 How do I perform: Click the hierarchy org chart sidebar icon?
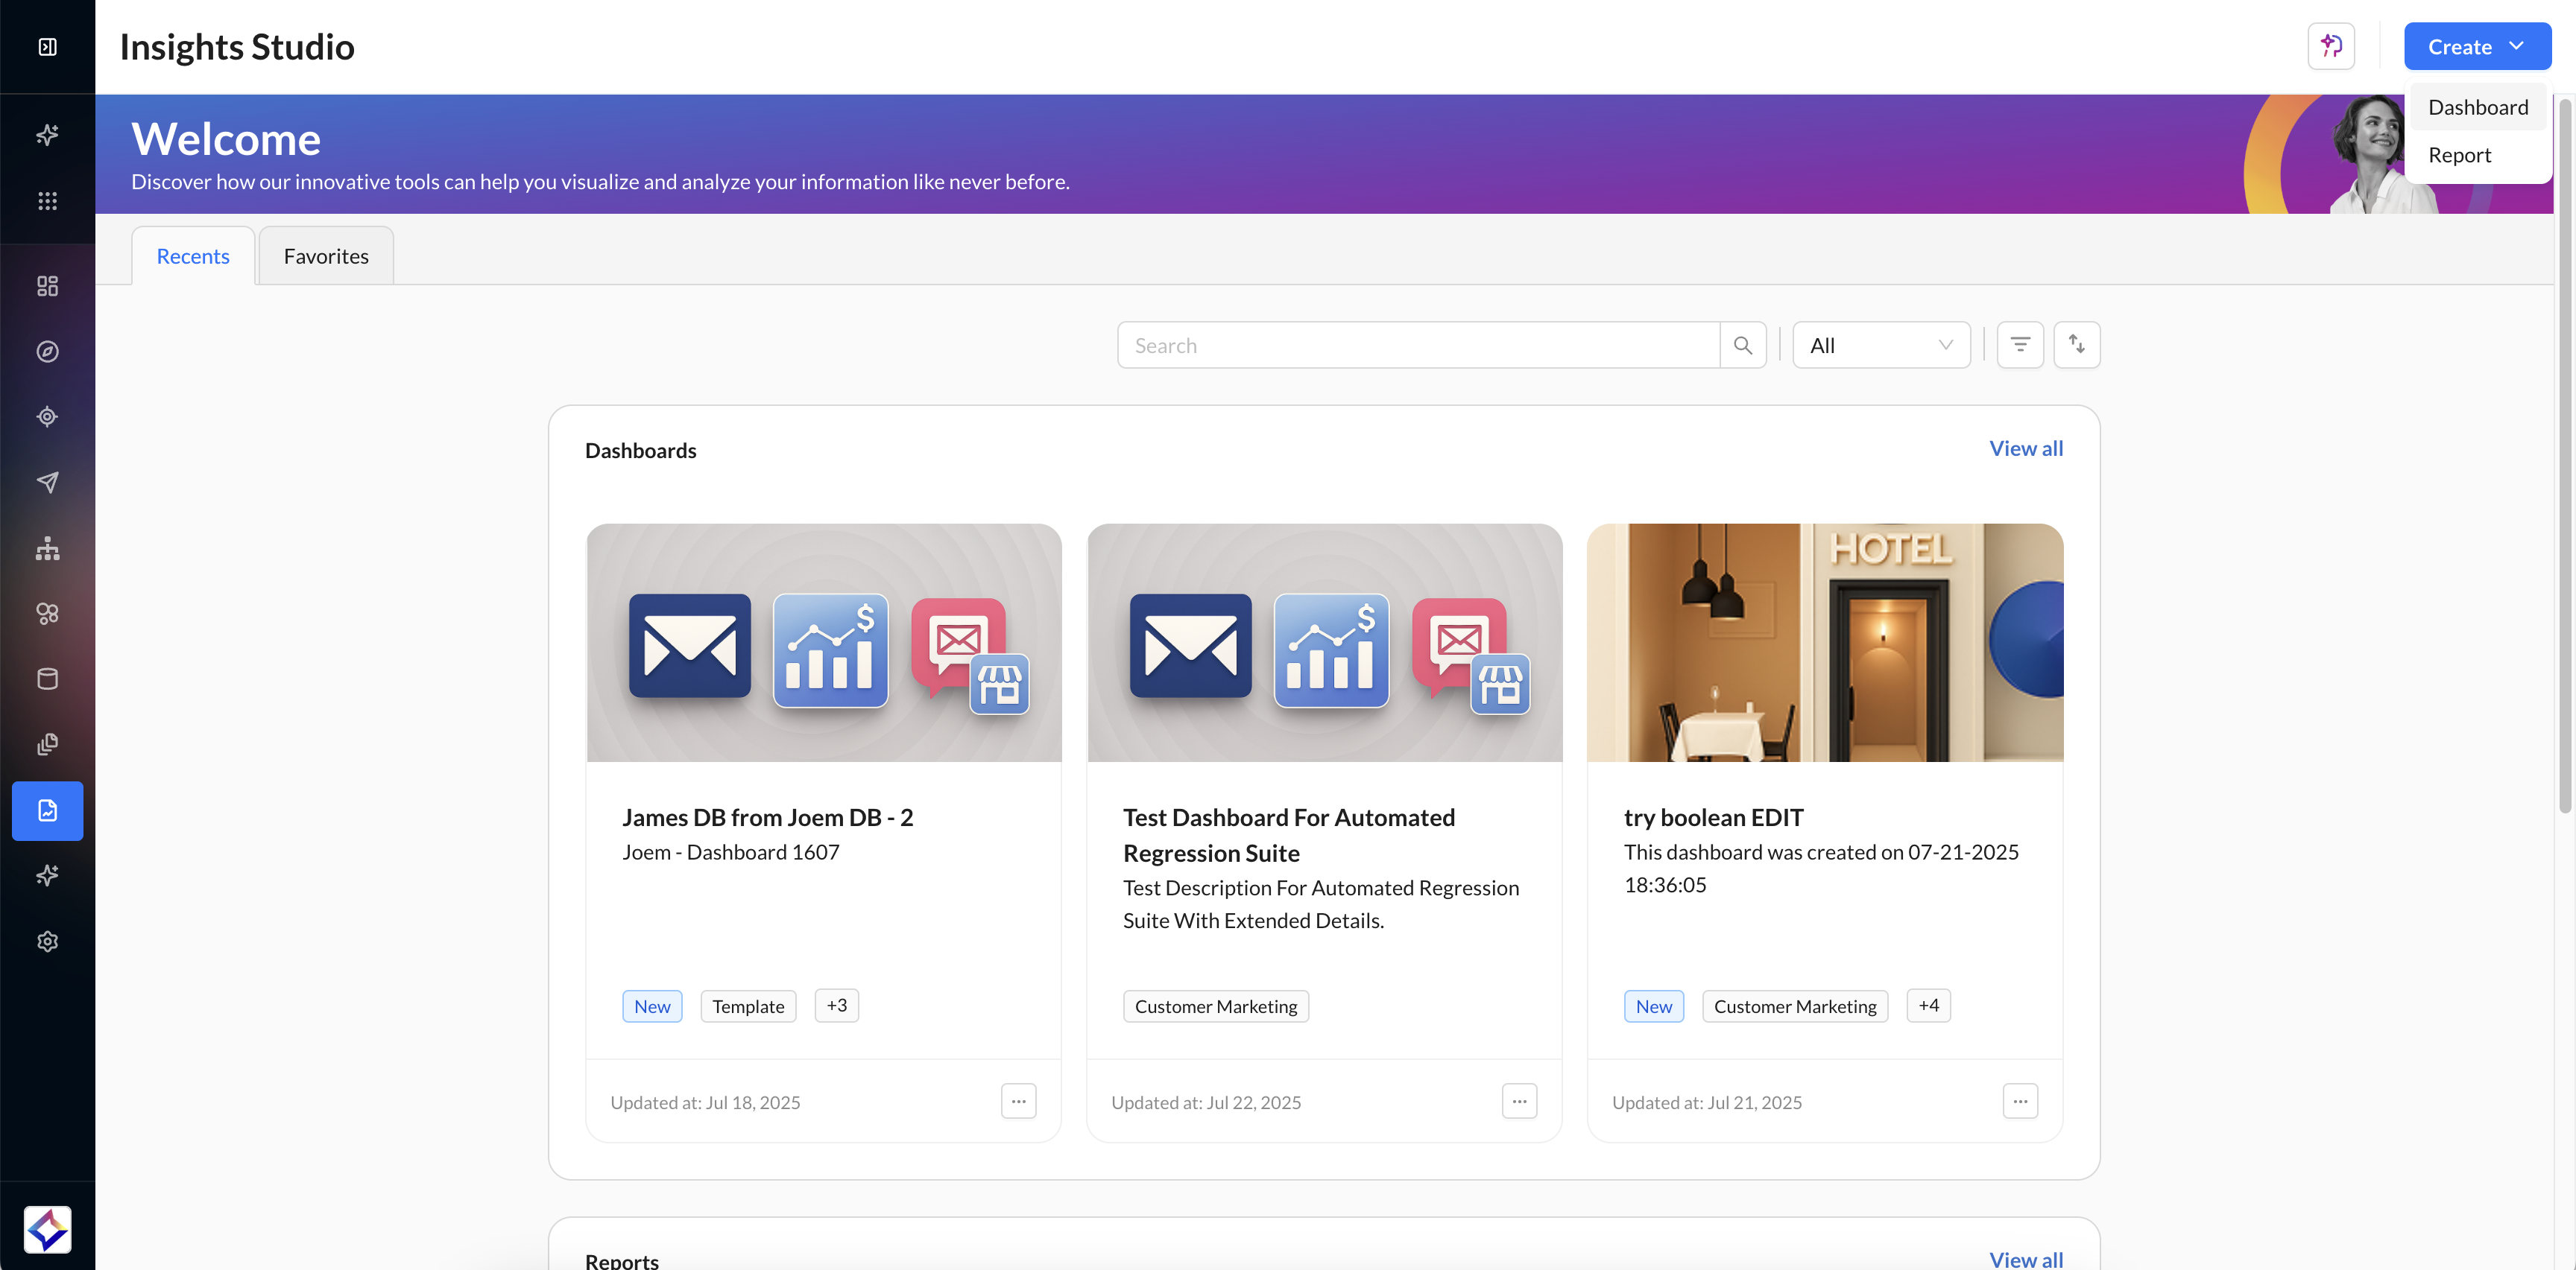(x=47, y=547)
